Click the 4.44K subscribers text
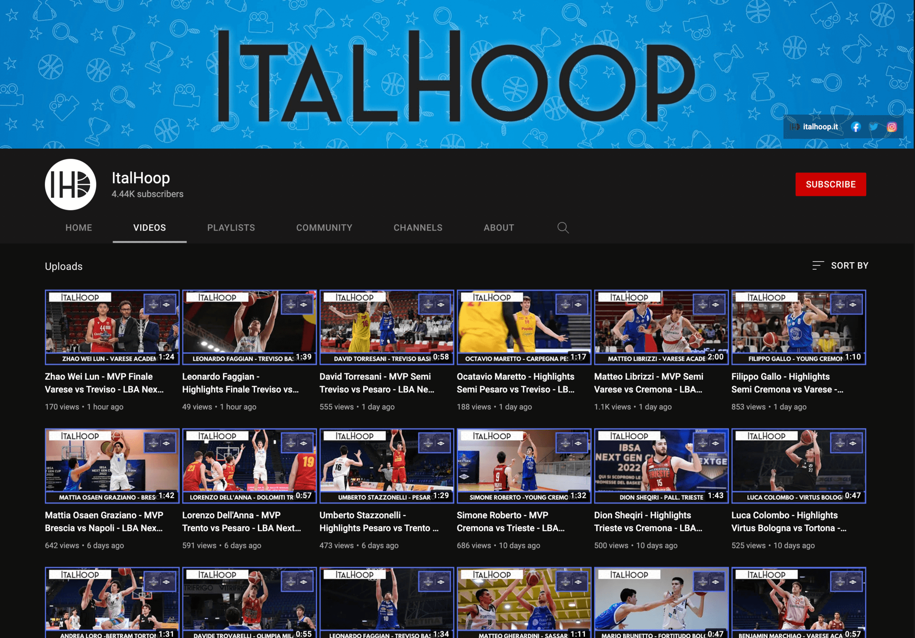Viewport: 915px width, 638px height. click(148, 194)
